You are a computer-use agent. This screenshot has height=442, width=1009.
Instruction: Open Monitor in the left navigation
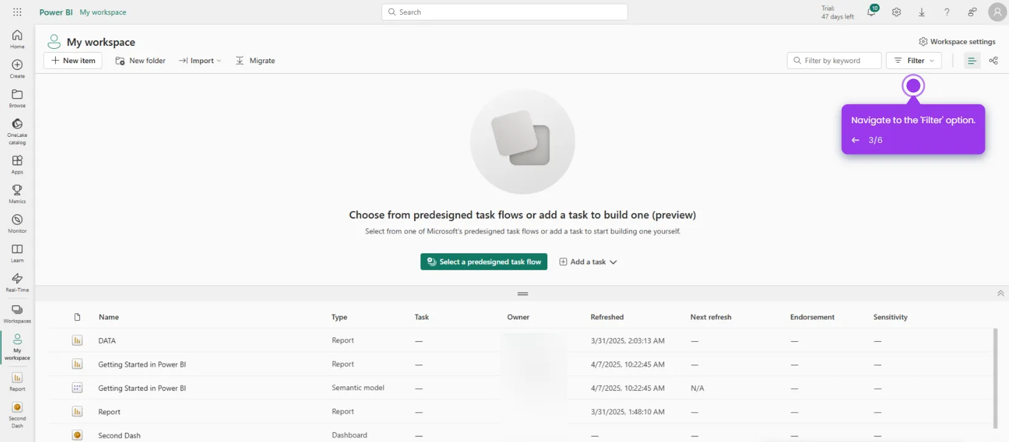(x=17, y=223)
